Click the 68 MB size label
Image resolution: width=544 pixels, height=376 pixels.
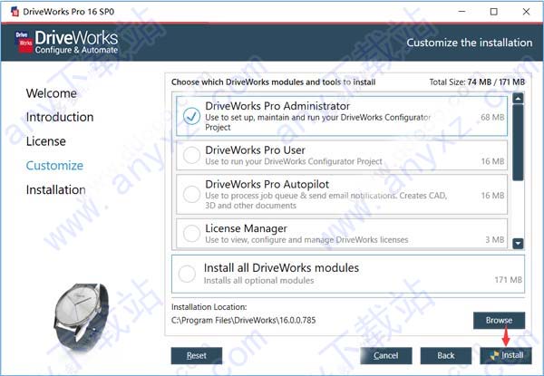click(x=492, y=117)
